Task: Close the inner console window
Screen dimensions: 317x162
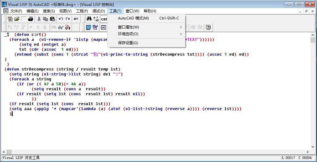Action: click(313, 11)
